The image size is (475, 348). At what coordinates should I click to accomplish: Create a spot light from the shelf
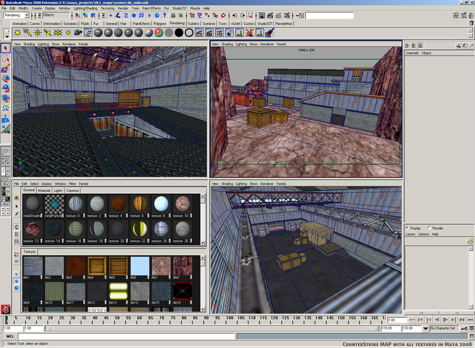[x=47, y=33]
